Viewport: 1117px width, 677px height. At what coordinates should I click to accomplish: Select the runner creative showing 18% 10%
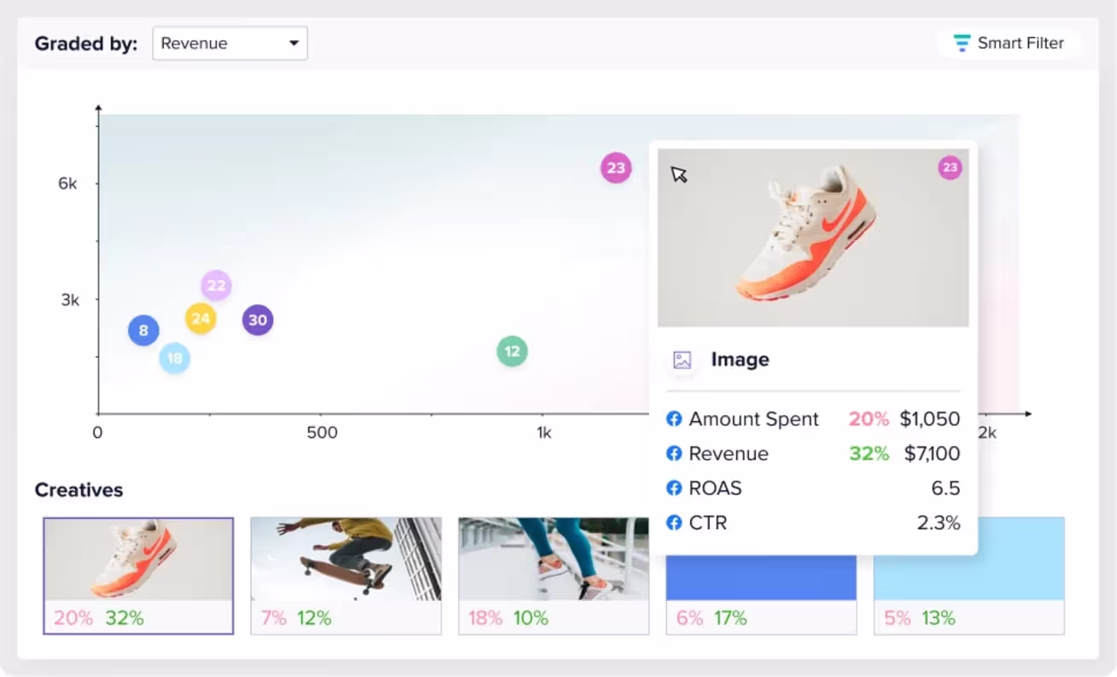[553, 575]
